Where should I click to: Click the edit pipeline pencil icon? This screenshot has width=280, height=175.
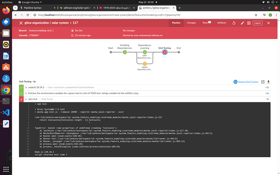(x=242, y=23)
